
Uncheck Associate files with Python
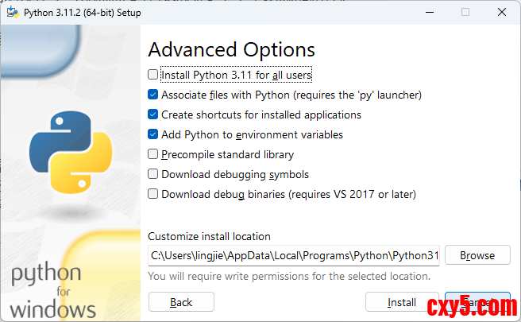(x=153, y=95)
